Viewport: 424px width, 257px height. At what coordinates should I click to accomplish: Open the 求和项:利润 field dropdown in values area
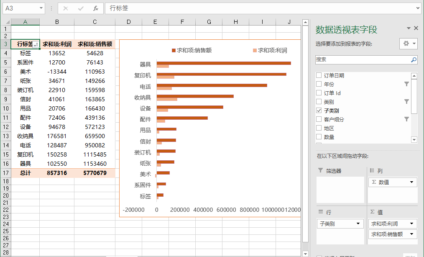pos(411,224)
